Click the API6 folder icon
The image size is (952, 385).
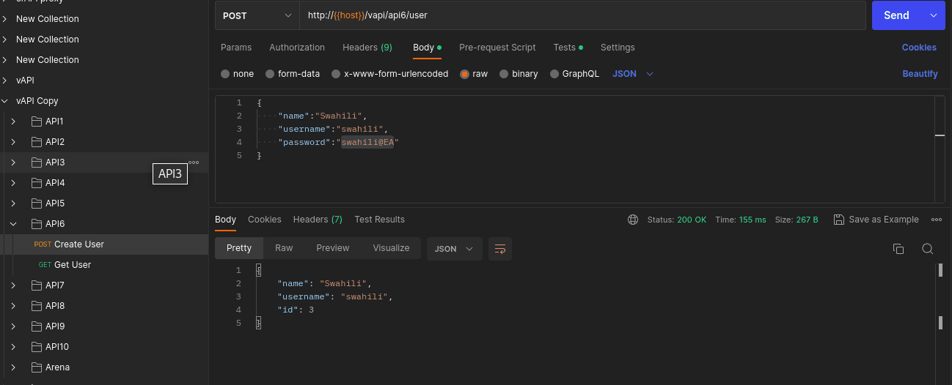tap(36, 224)
